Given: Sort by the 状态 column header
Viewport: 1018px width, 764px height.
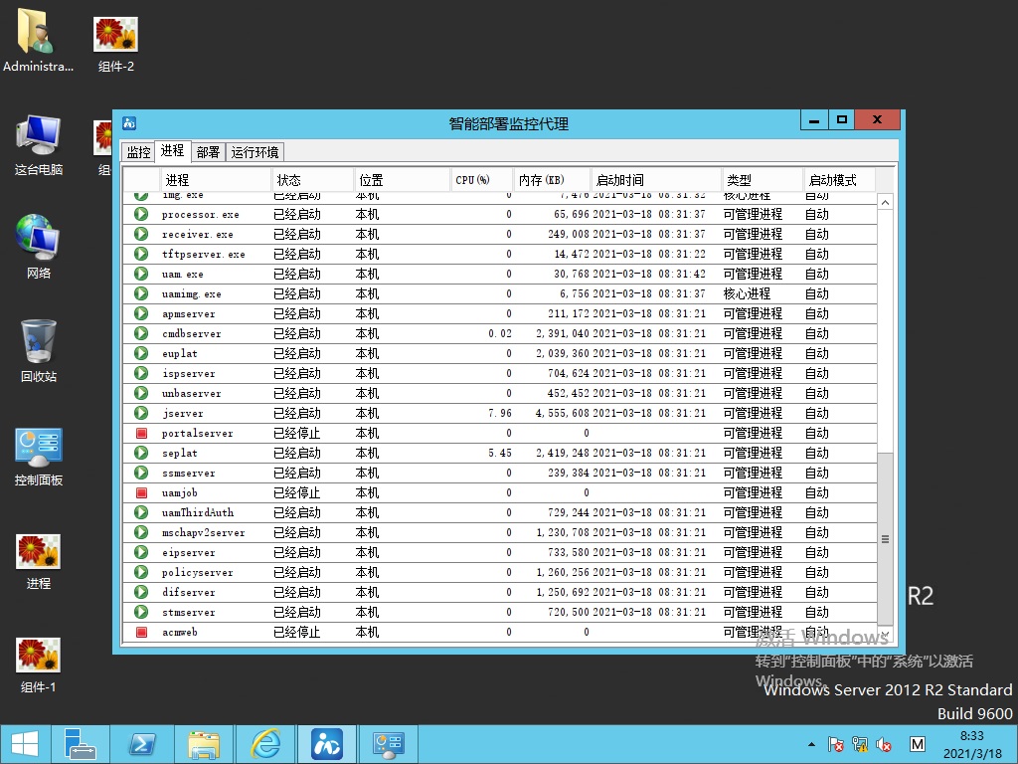Looking at the screenshot, I should point(312,180).
